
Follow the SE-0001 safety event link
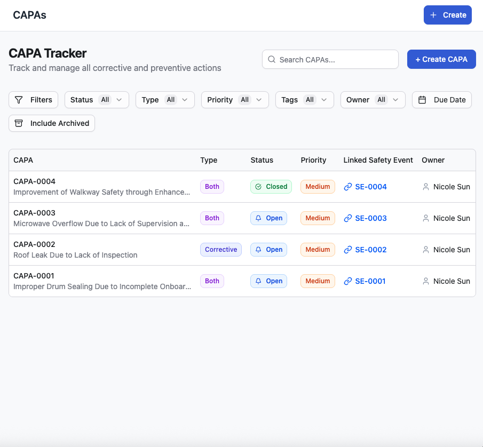(370, 281)
